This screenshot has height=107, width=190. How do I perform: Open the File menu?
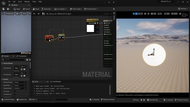[x=9, y=2]
